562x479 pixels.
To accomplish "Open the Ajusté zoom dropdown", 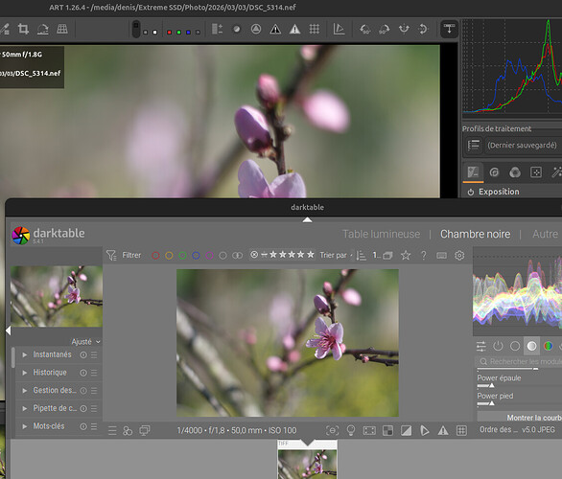I will coord(85,342).
